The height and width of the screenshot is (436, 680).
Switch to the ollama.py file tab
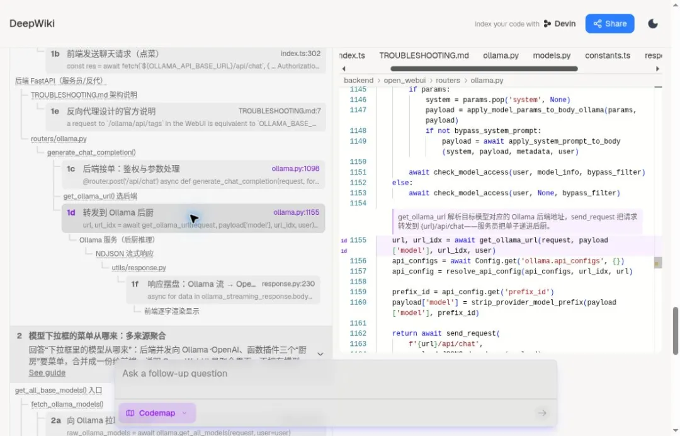(x=501, y=55)
